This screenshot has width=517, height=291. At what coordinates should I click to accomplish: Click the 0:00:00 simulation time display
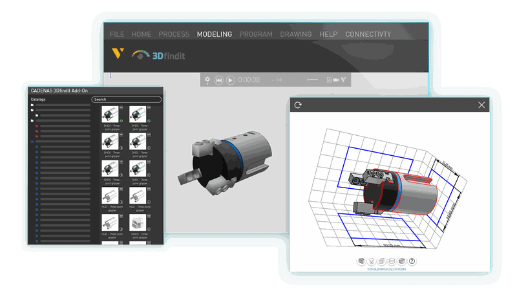point(249,80)
